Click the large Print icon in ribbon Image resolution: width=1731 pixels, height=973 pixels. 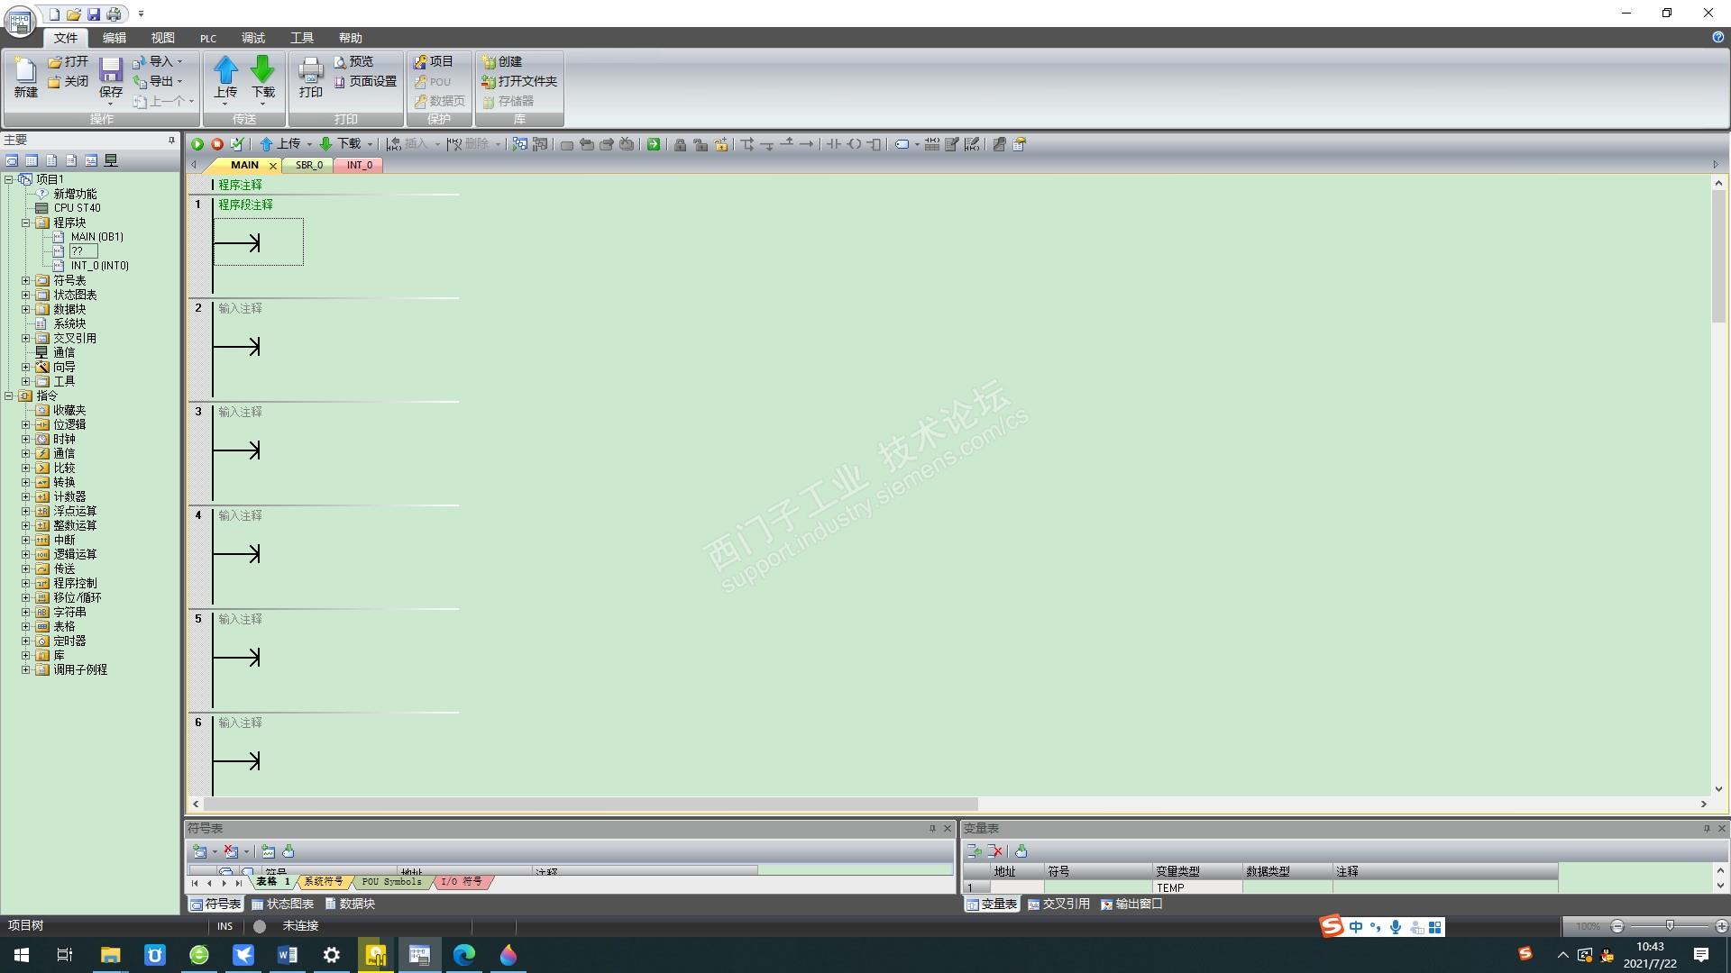[310, 72]
